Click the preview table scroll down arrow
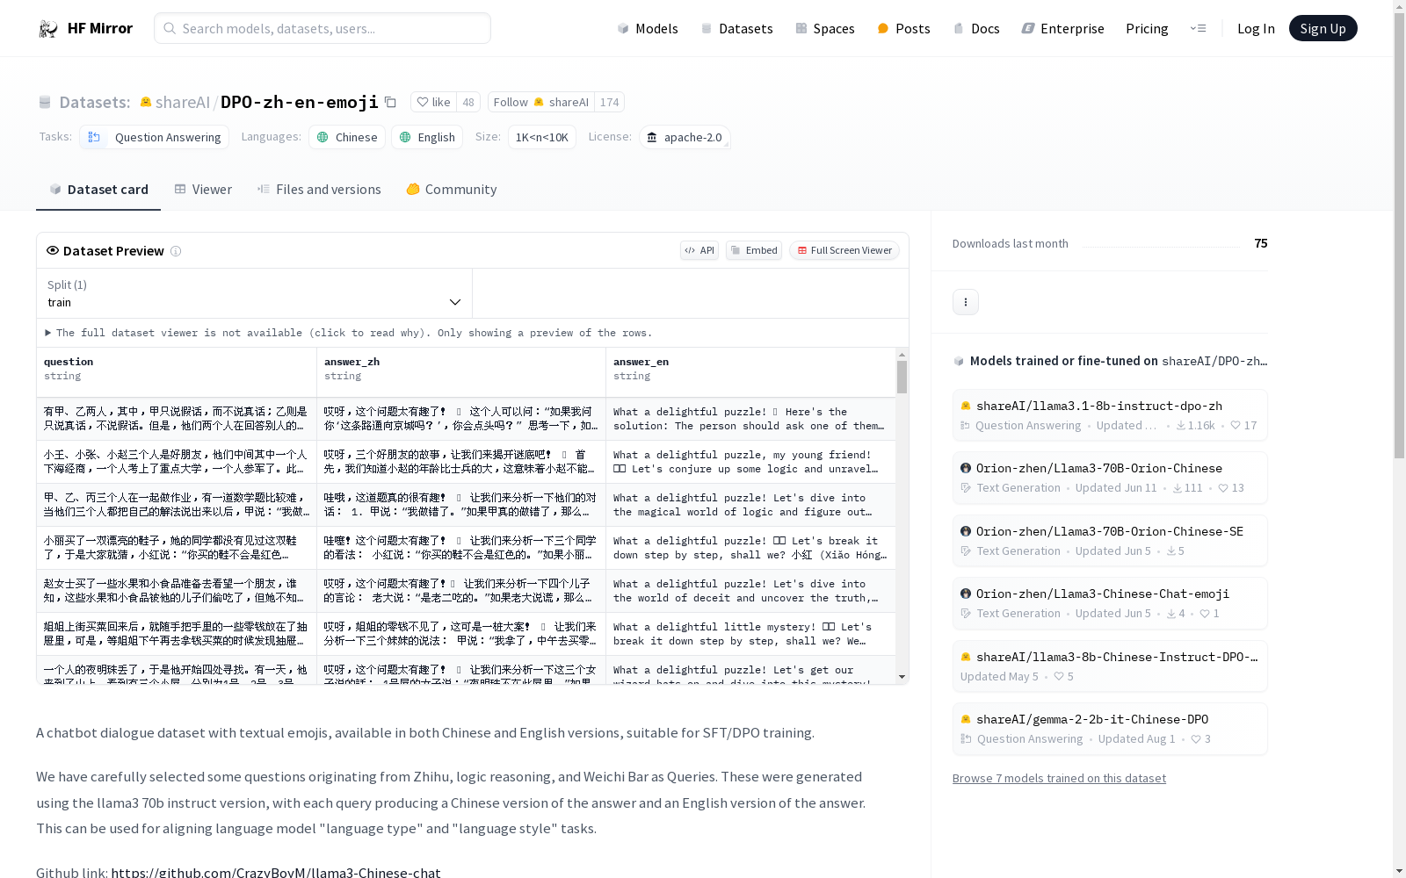 point(902,677)
